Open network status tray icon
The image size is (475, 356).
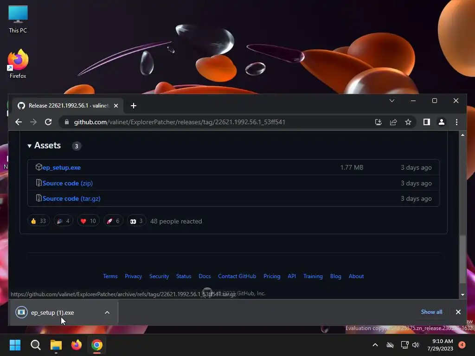[404, 345]
